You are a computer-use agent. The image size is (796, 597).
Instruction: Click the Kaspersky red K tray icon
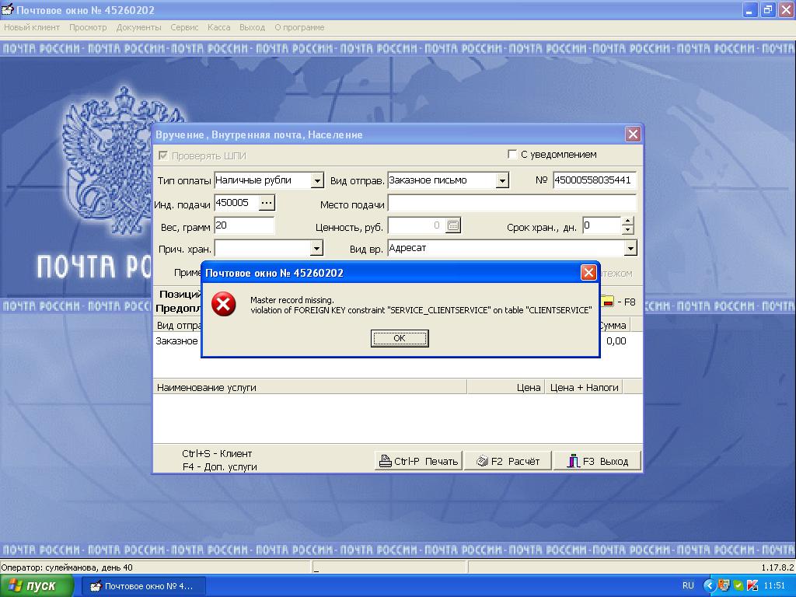[x=752, y=586]
